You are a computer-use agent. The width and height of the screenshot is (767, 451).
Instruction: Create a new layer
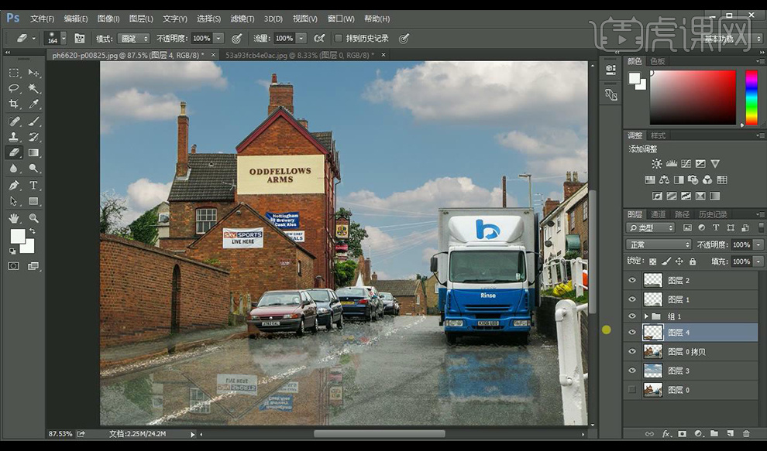tap(731, 433)
